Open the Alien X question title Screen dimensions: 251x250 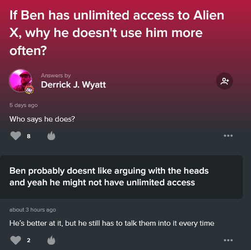(117, 33)
